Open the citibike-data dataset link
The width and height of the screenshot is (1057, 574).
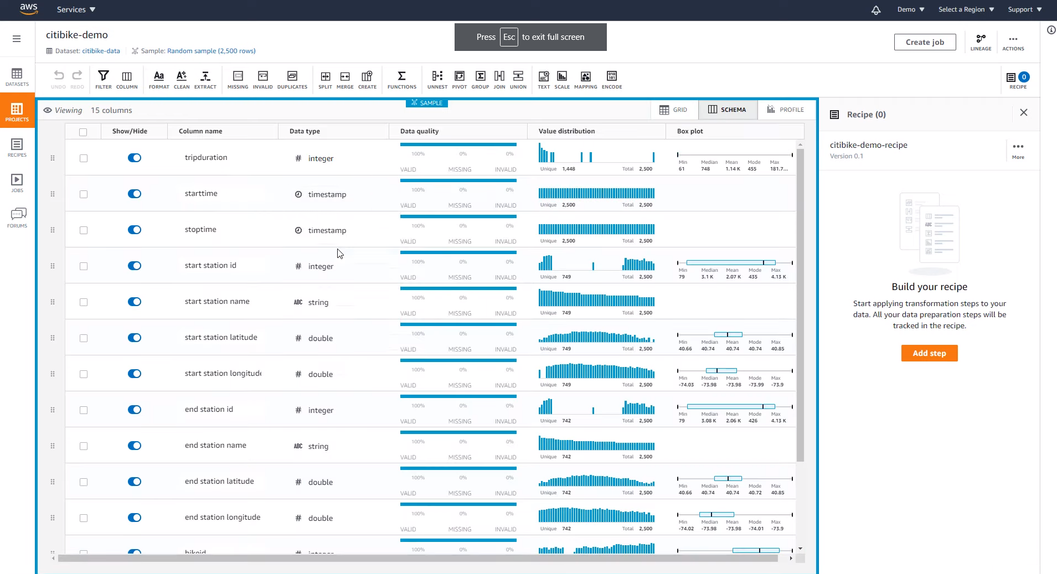point(101,51)
